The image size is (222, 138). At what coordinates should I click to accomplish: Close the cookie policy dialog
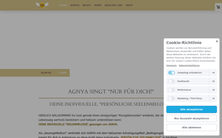point(217,41)
